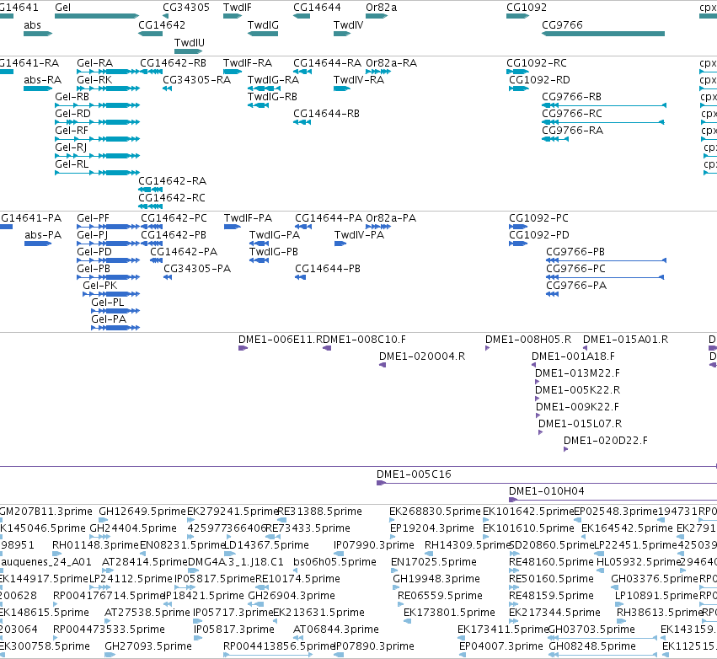Screen dimensions: 717x659
Task: Click the Gel-RB transcript label
Action: (x=72, y=97)
